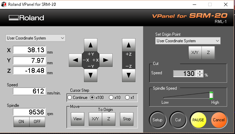Click the Roland logo
This screenshot has width=235, height=134.
click(x=26, y=18)
